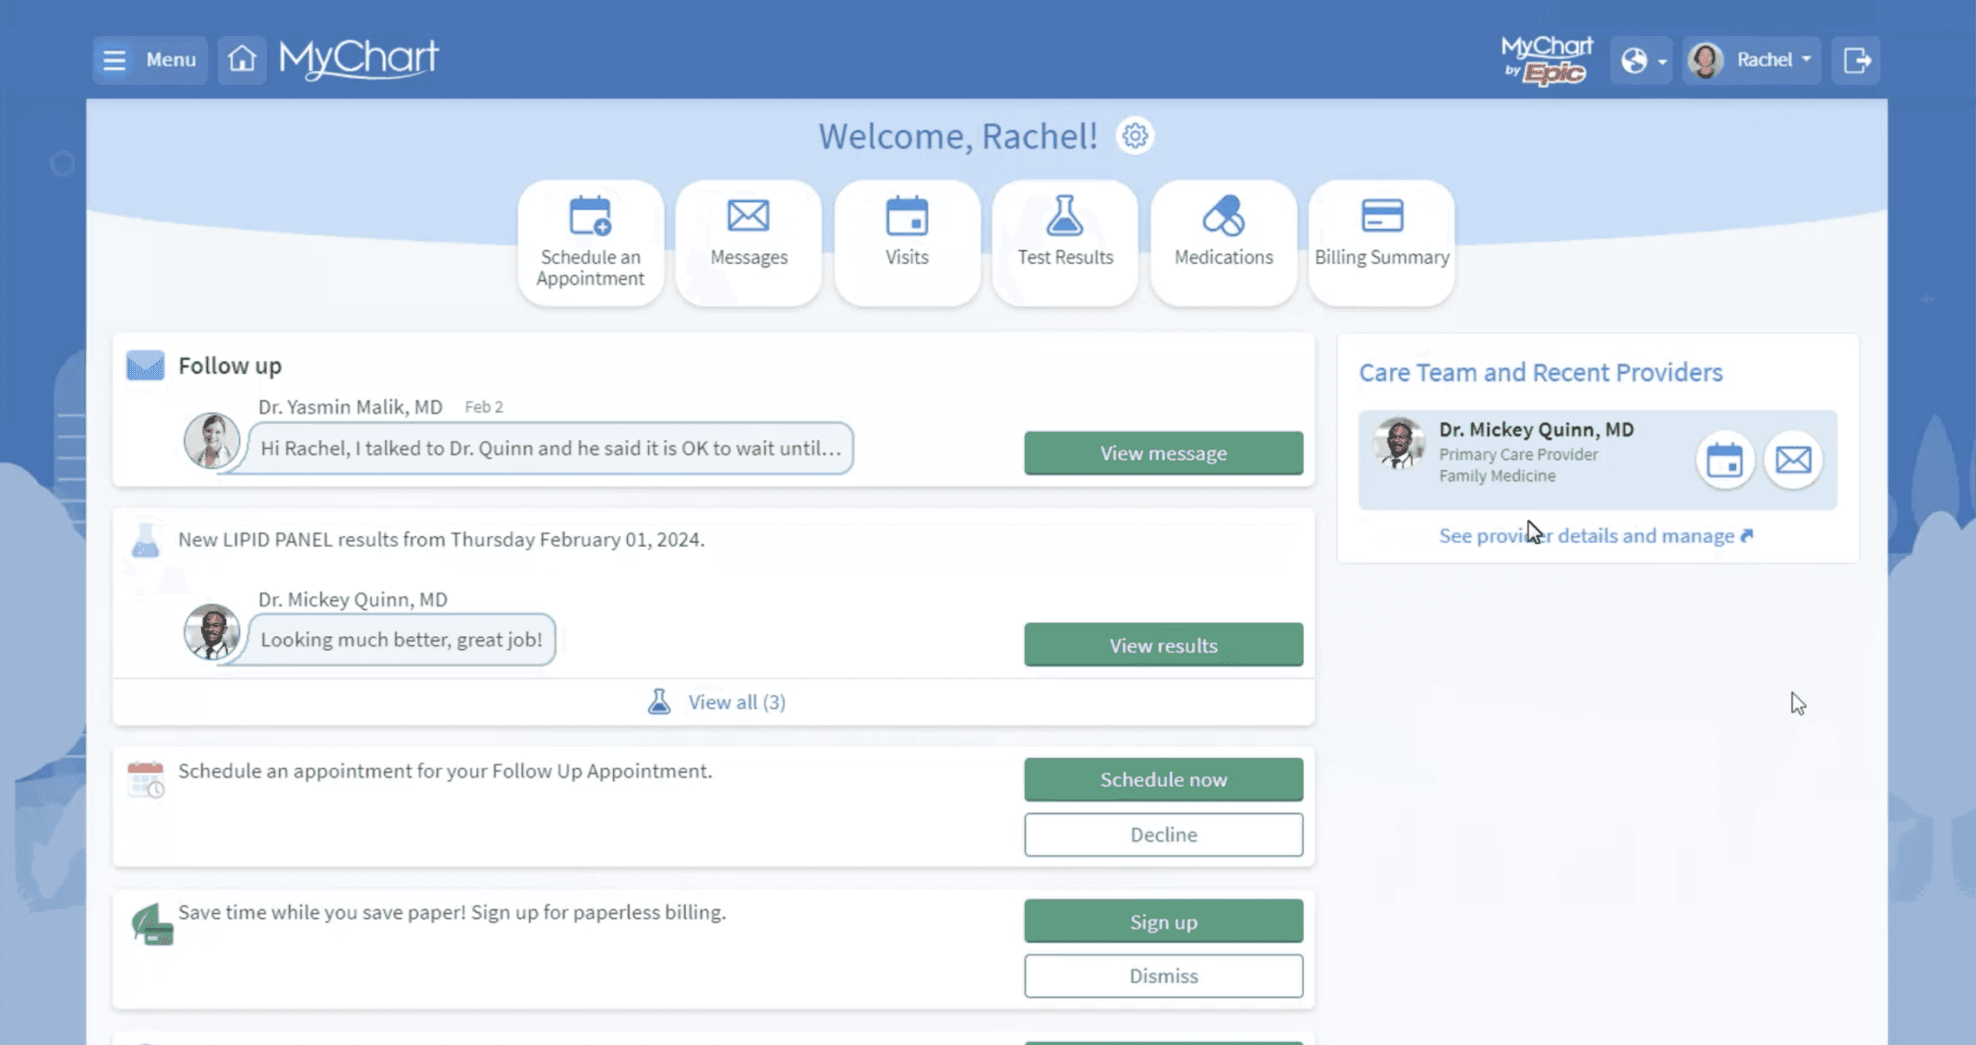Open the main Menu
Screen dimensions: 1976x1045
(150, 60)
